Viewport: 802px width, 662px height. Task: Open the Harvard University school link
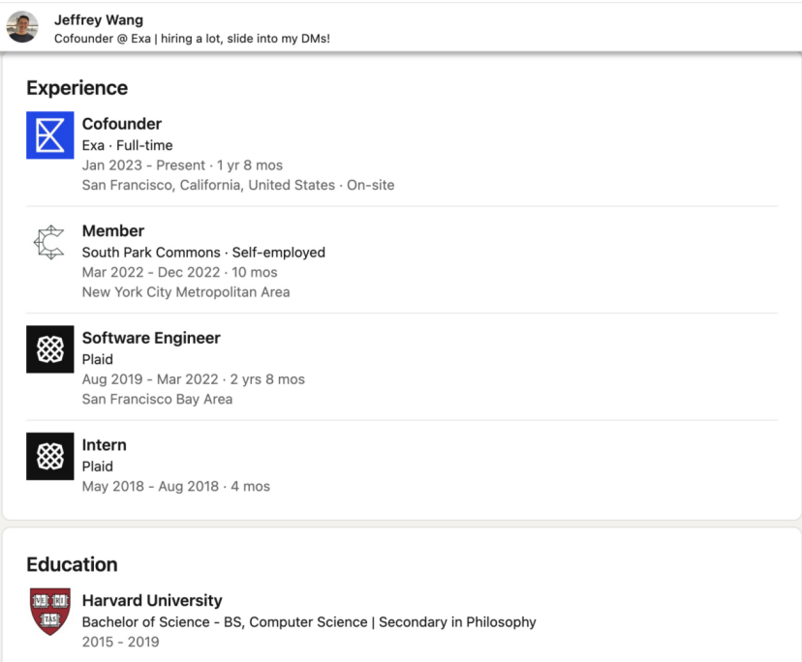(x=152, y=600)
